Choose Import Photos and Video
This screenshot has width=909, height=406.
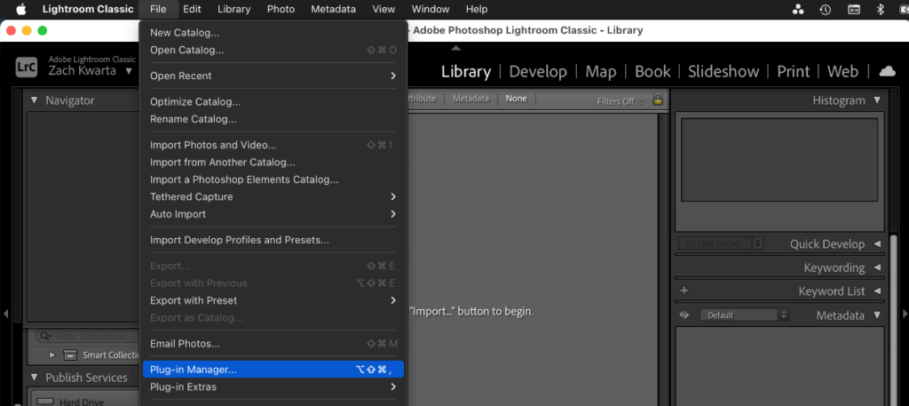[x=273, y=145]
